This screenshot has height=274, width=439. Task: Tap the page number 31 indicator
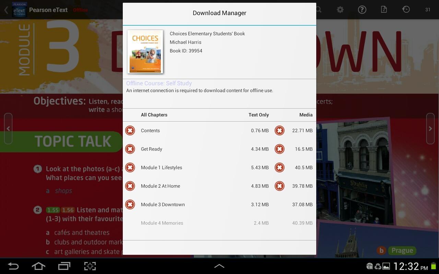tap(428, 10)
